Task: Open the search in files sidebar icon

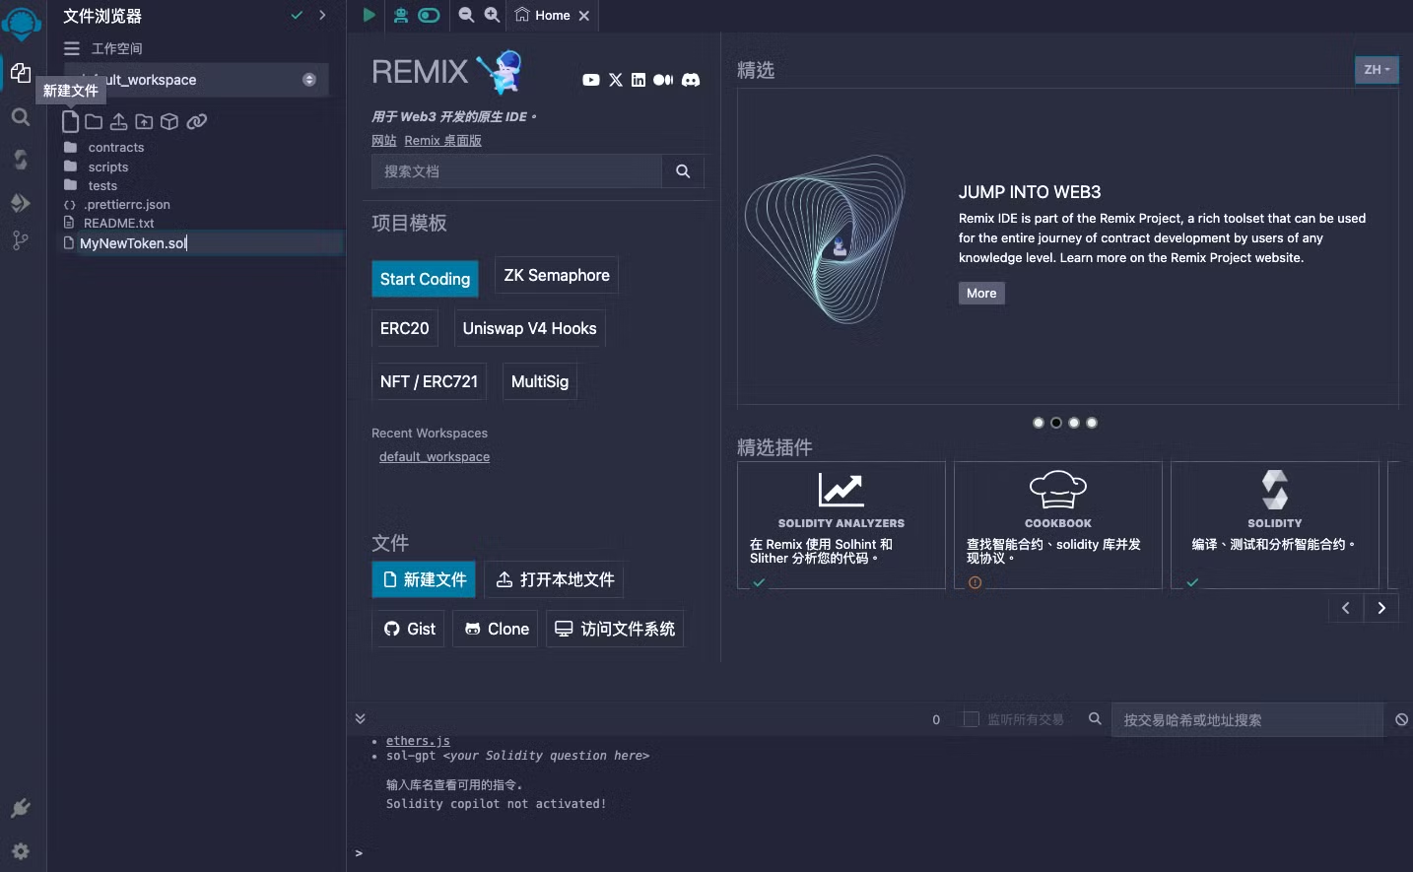Action: (21, 117)
